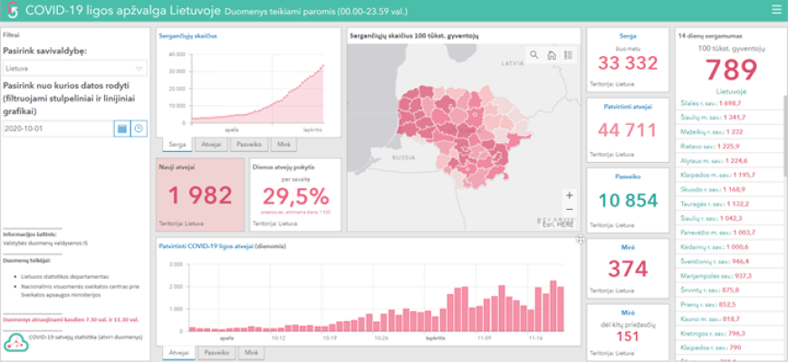Select Šilalės r. sav. in incidence list

point(710,103)
